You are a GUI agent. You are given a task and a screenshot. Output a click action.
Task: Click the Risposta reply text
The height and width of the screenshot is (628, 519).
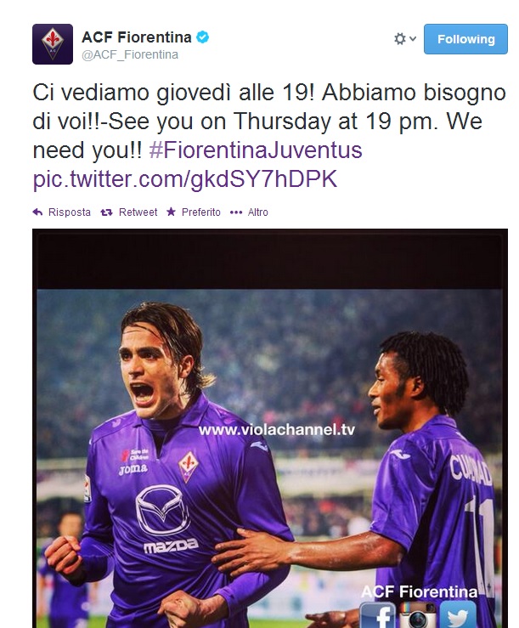(70, 212)
